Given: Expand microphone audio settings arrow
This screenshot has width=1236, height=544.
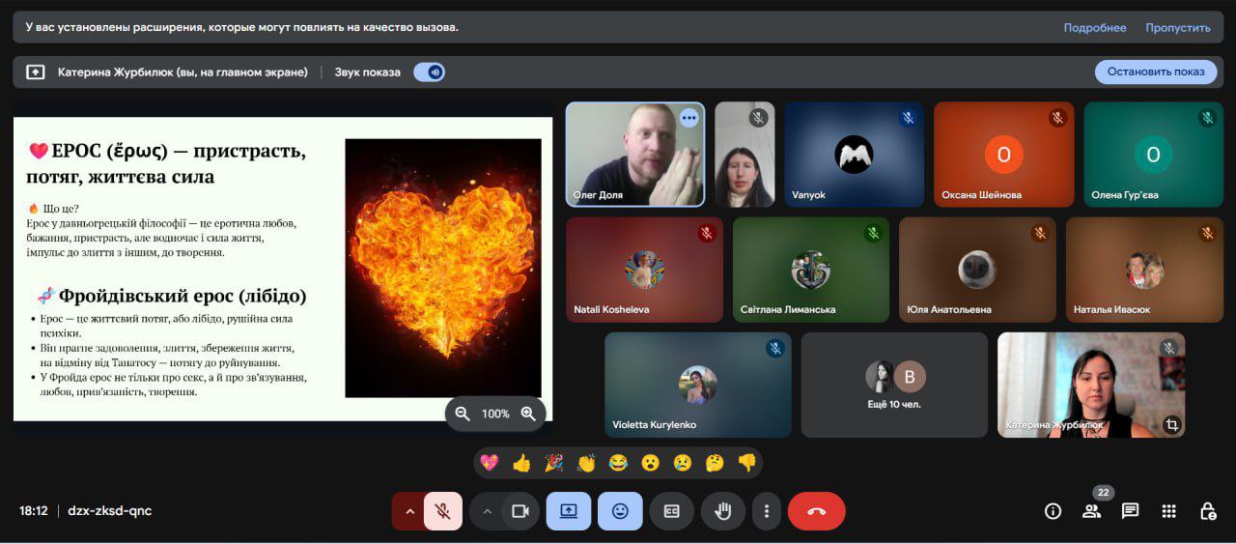Looking at the screenshot, I should click(409, 511).
